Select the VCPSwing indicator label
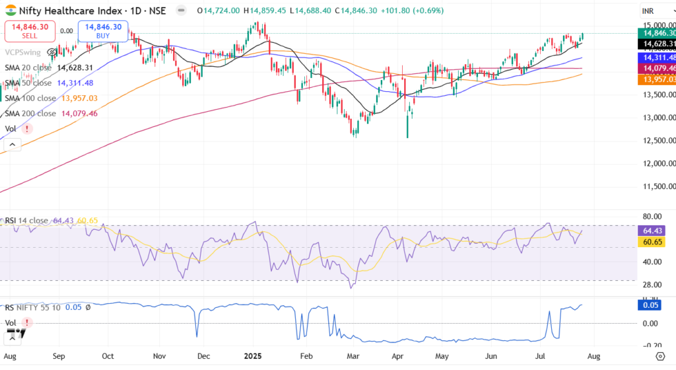The width and height of the screenshot is (676, 370). [23, 52]
